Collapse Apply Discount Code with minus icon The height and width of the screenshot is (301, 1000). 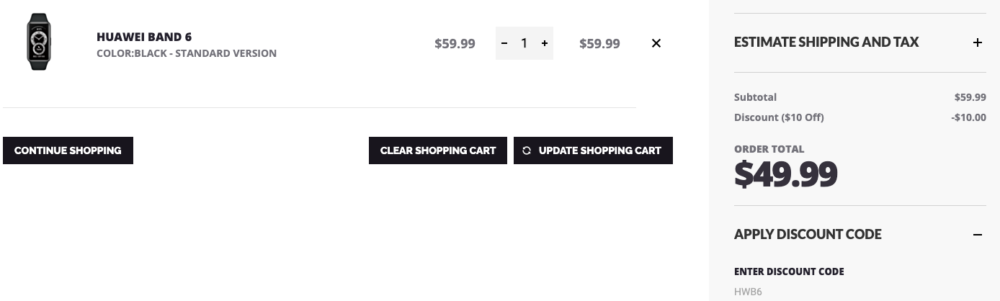point(978,235)
